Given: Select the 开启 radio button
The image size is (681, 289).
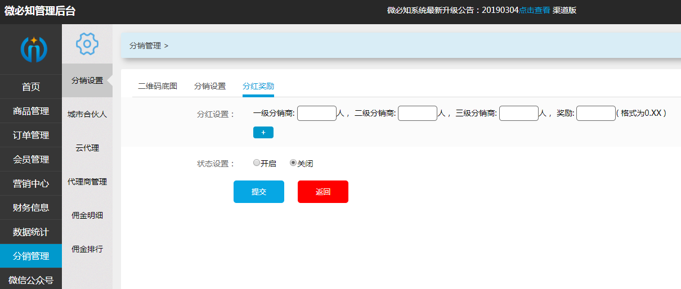Looking at the screenshot, I should pyautogui.click(x=257, y=163).
